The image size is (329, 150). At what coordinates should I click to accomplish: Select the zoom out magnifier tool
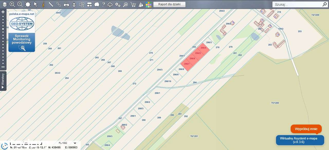(20, 4)
